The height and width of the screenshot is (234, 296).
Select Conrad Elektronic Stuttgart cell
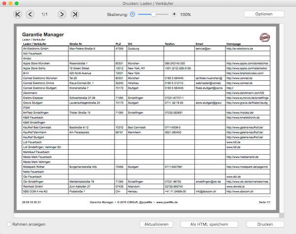(45, 88)
